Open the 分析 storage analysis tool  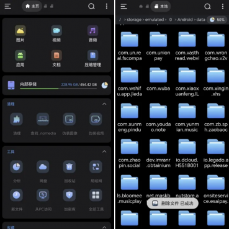17,171
